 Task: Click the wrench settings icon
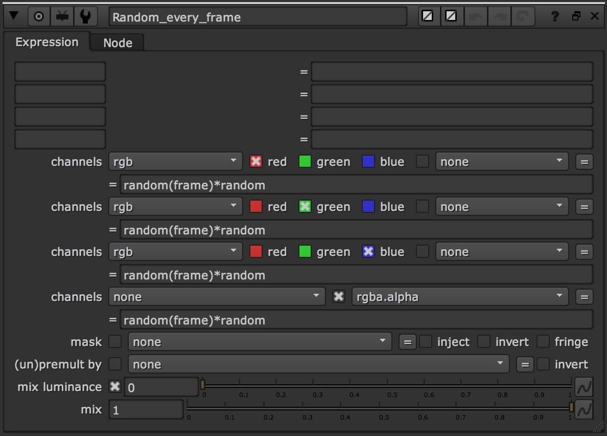tap(86, 16)
